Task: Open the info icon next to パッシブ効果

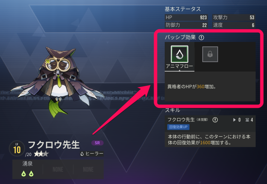Action: pos(201,37)
